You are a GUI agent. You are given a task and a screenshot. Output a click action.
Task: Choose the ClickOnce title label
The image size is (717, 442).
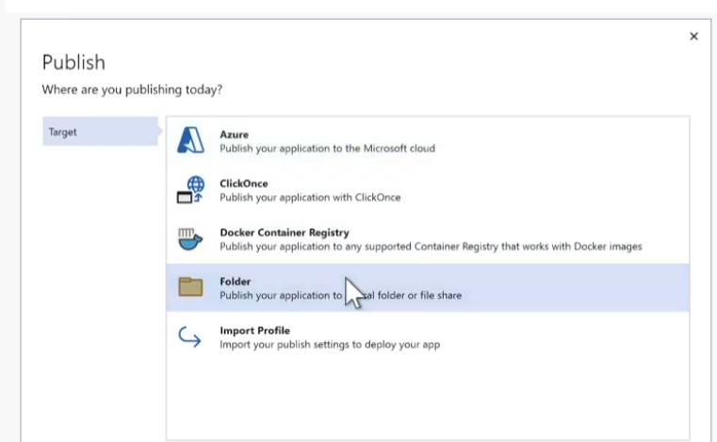tap(244, 184)
